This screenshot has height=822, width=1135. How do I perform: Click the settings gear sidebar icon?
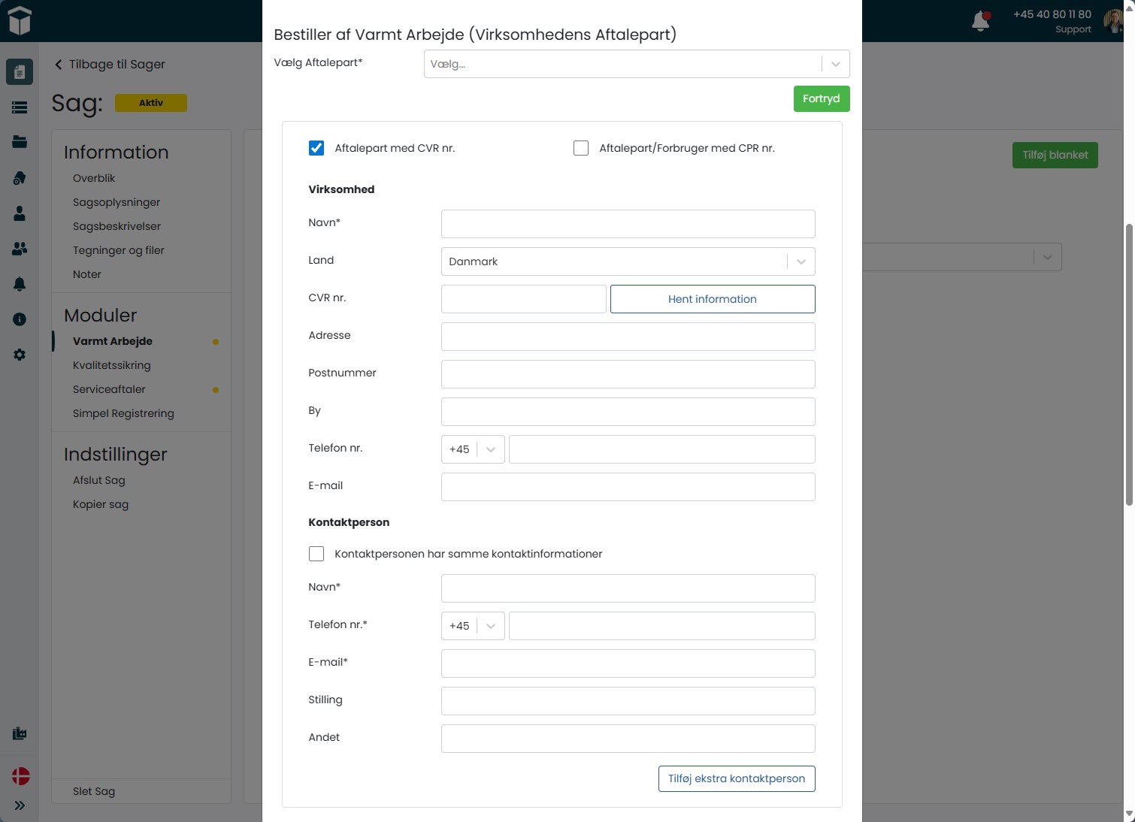(x=20, y=355)
